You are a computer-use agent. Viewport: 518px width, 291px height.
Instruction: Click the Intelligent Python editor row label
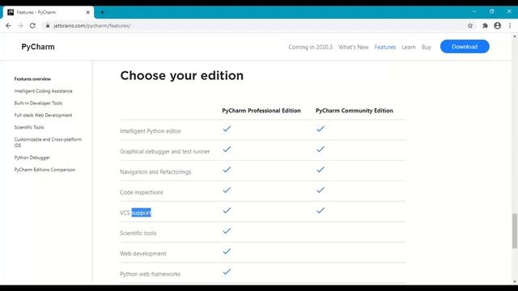coord(151,131)
